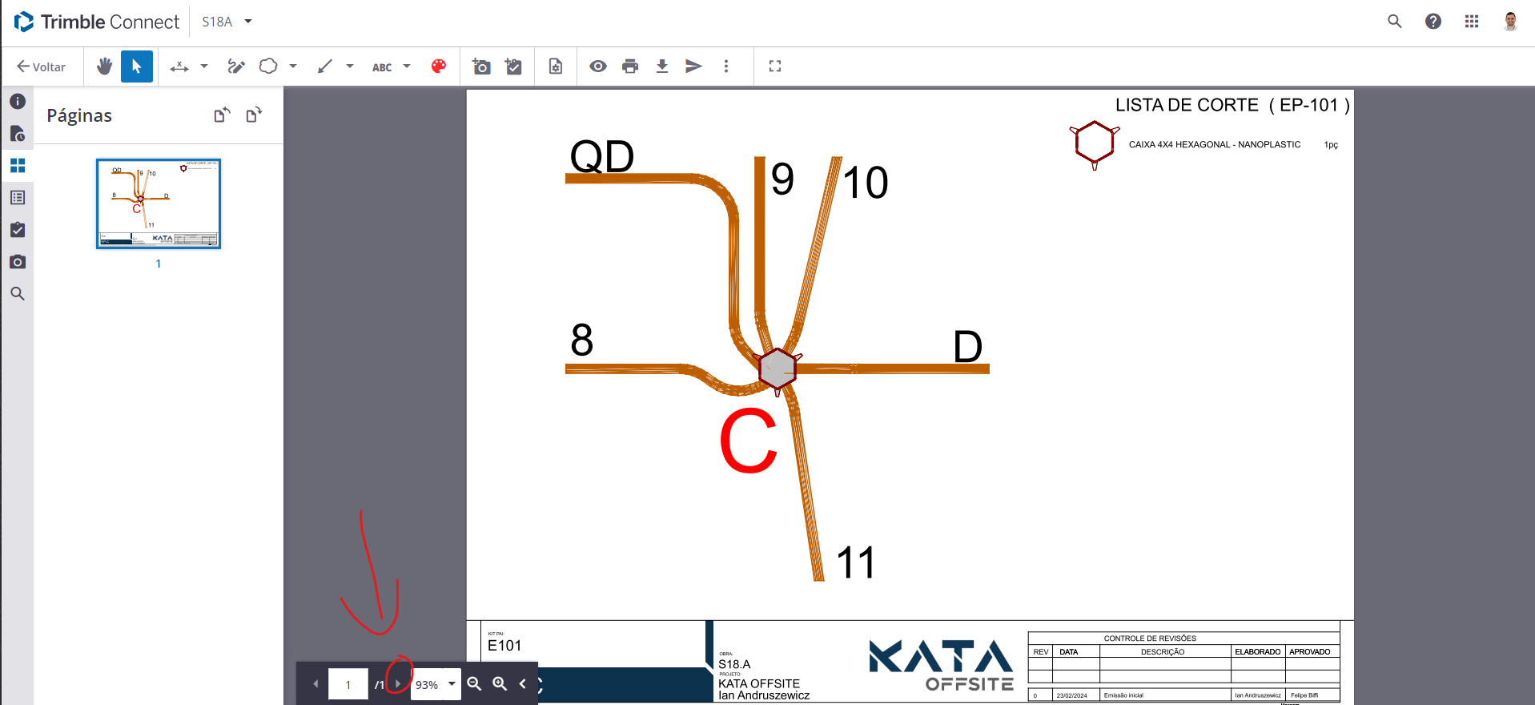The image size is (1535, 705).
Task: Pick the Cloud shape markup tool
Action: tap(268, 66)
